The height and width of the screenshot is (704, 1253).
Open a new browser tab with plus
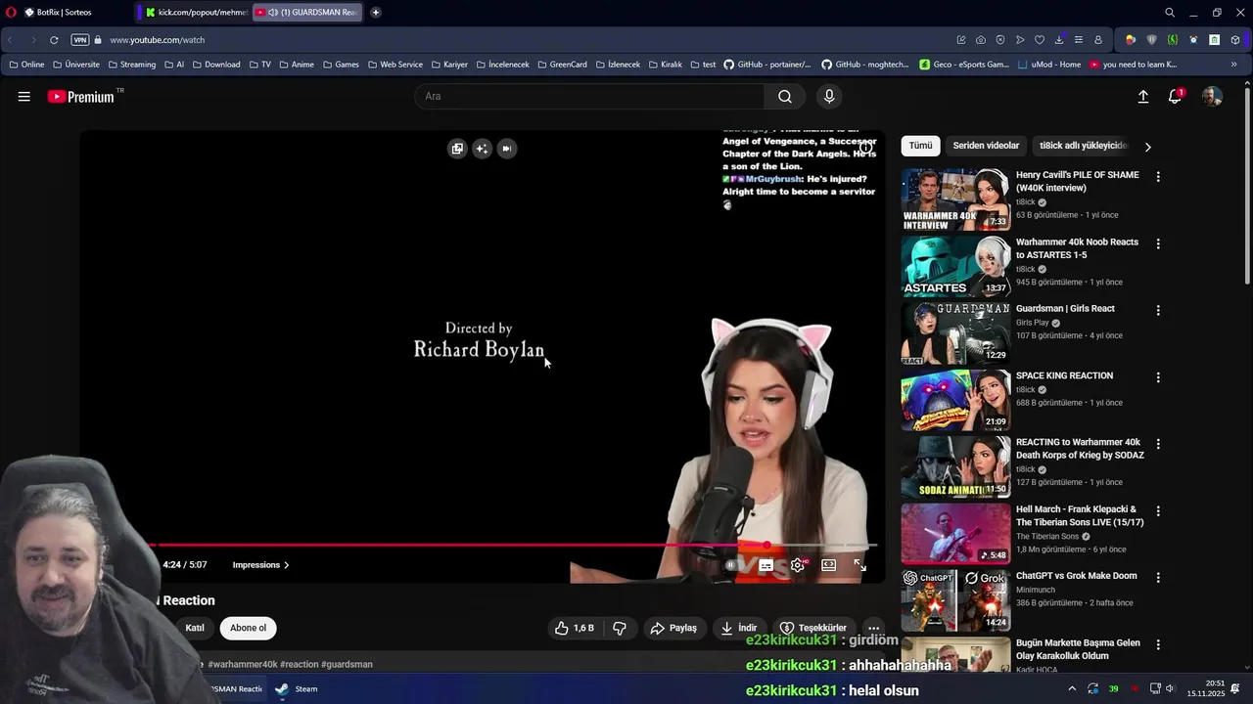tap(376, 13)
